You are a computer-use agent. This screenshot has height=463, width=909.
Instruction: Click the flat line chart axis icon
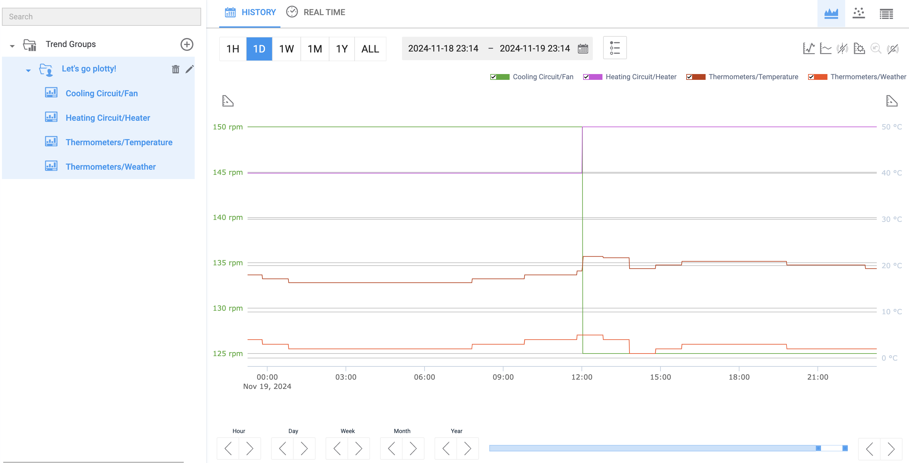[826, 48]
